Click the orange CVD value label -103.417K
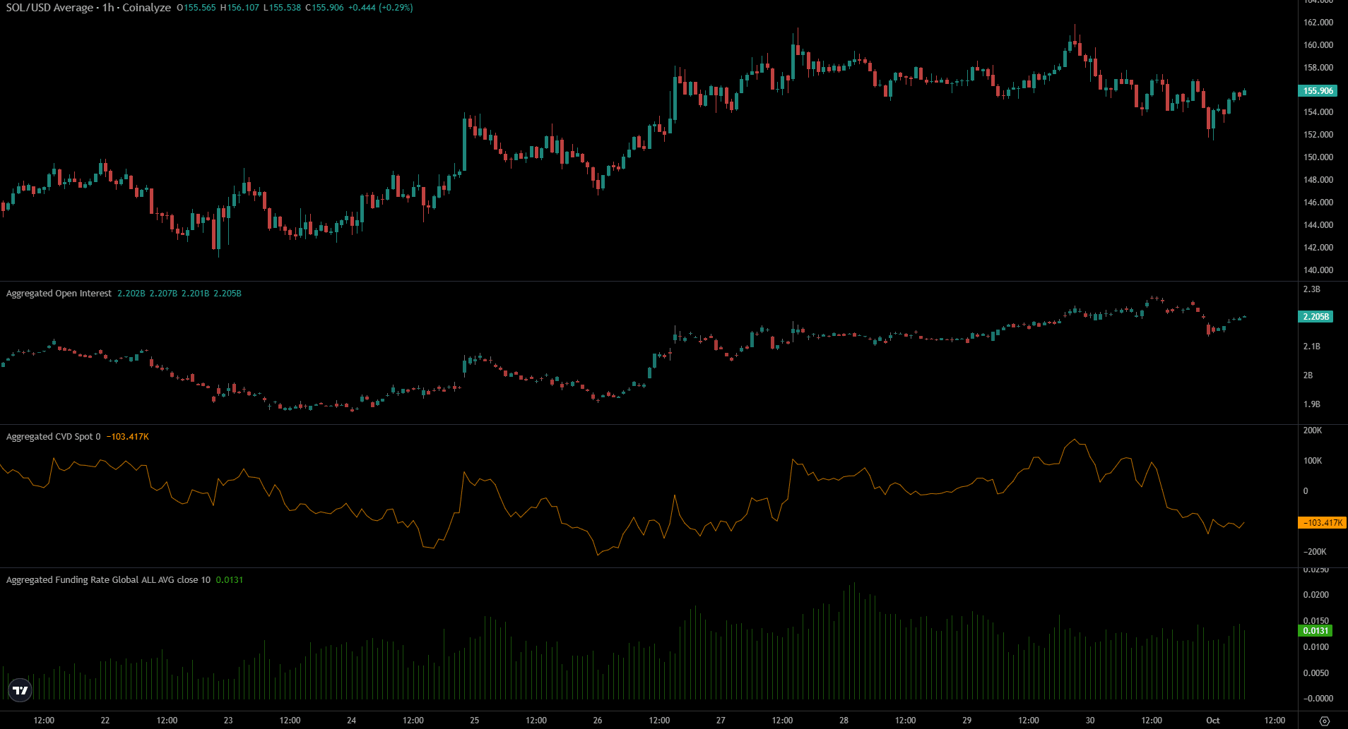Image resolution: width=1348 pixels, height=729 pixels. (1323, 523)
